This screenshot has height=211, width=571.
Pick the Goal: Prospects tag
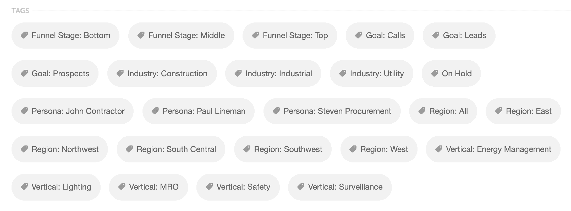(55, 73)
